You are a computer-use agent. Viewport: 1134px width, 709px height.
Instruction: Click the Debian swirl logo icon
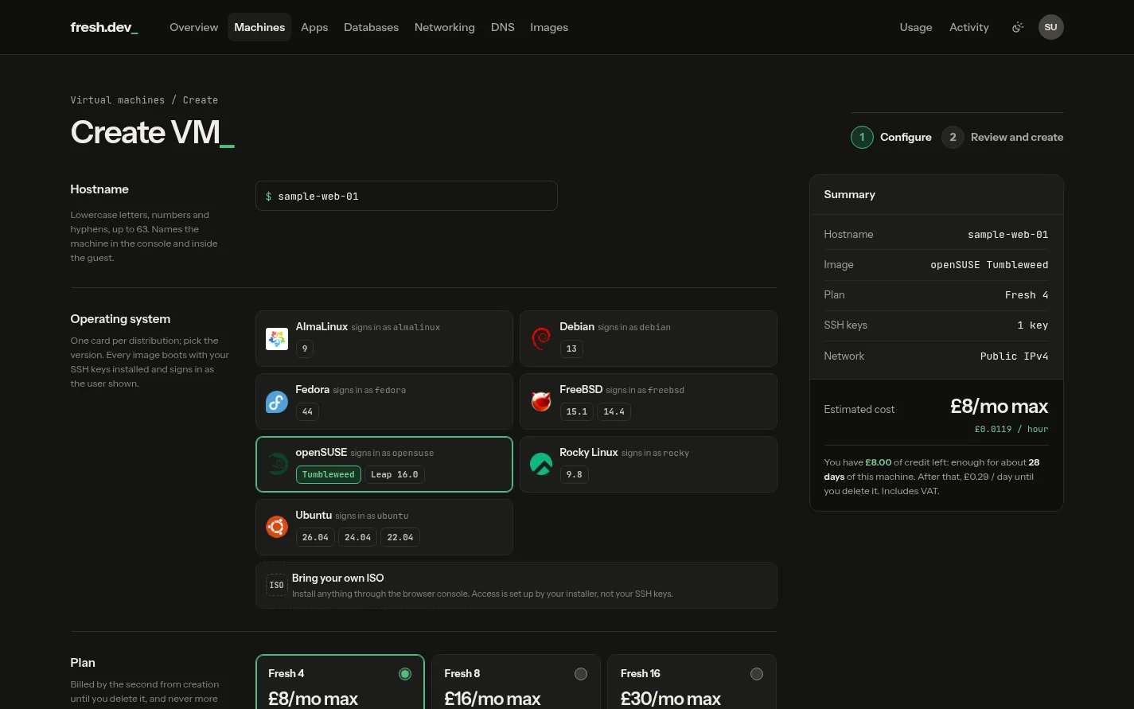[x=541, y=339]
